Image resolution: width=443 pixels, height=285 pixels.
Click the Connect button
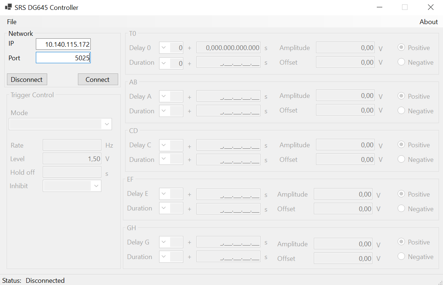98,79
